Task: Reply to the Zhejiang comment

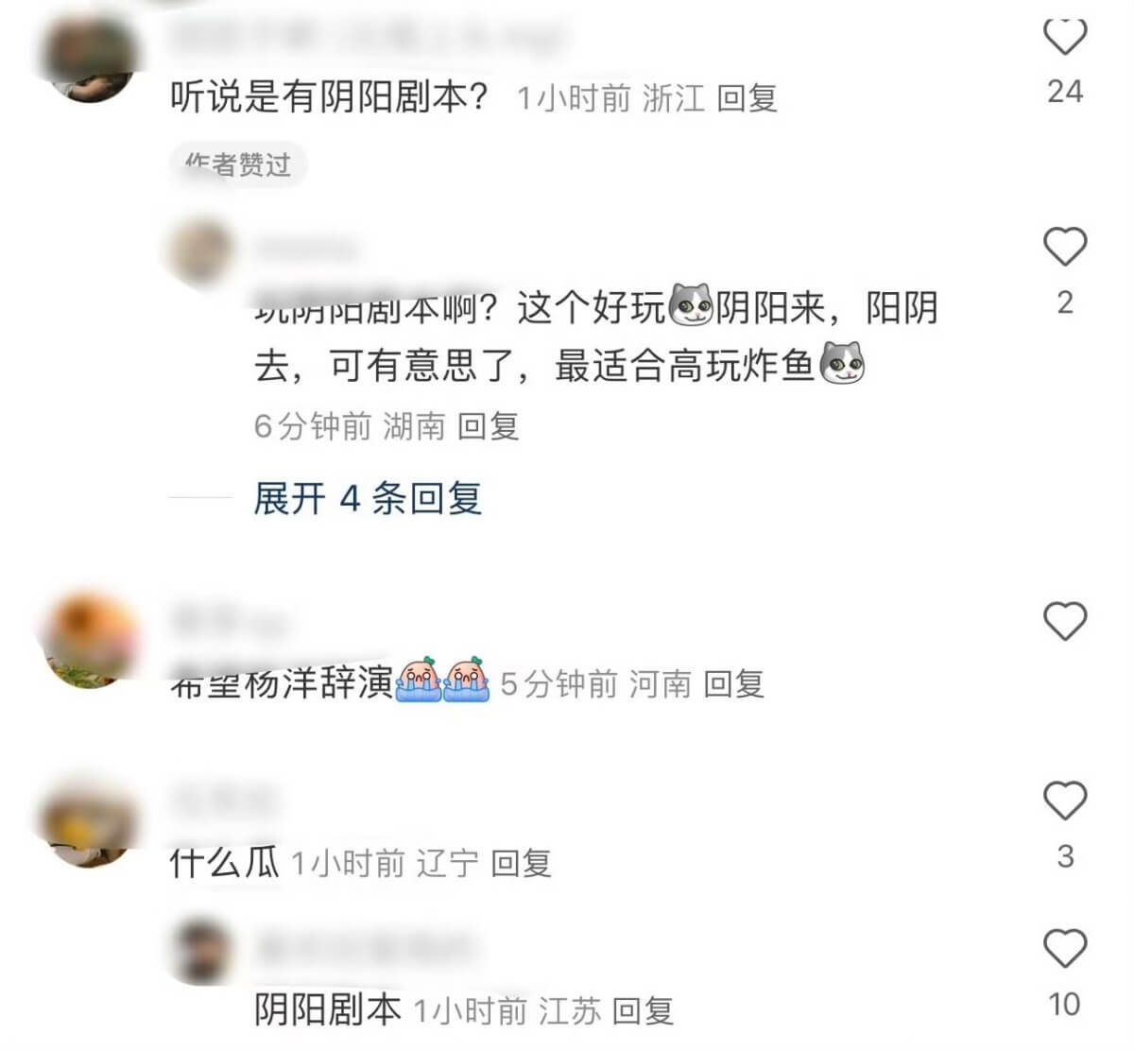Action: pyautogui.click(x=747, y=97)
